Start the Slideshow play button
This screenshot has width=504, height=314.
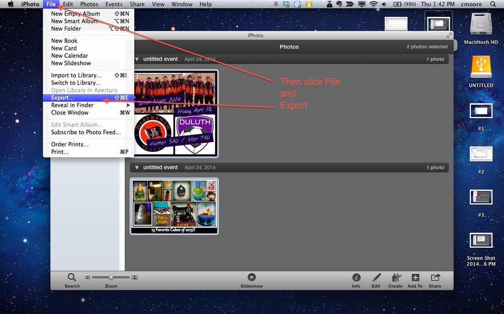point(252,277)
